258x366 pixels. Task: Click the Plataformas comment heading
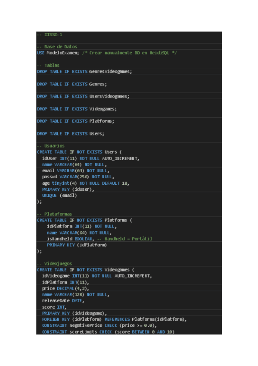point(55,214)
